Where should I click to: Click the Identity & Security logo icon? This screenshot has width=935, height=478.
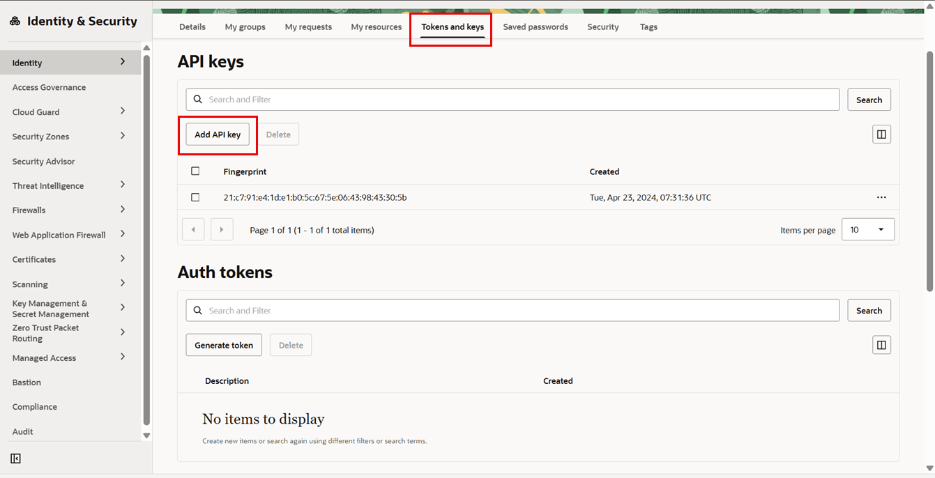pyautogui.click(x=15, y=21)
